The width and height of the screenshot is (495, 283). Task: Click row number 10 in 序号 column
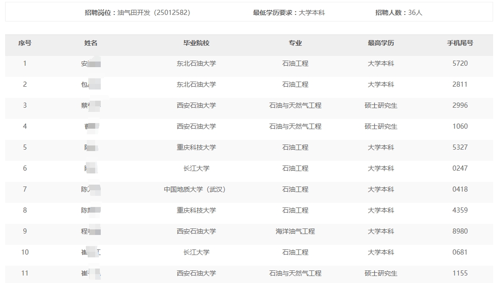25,252
